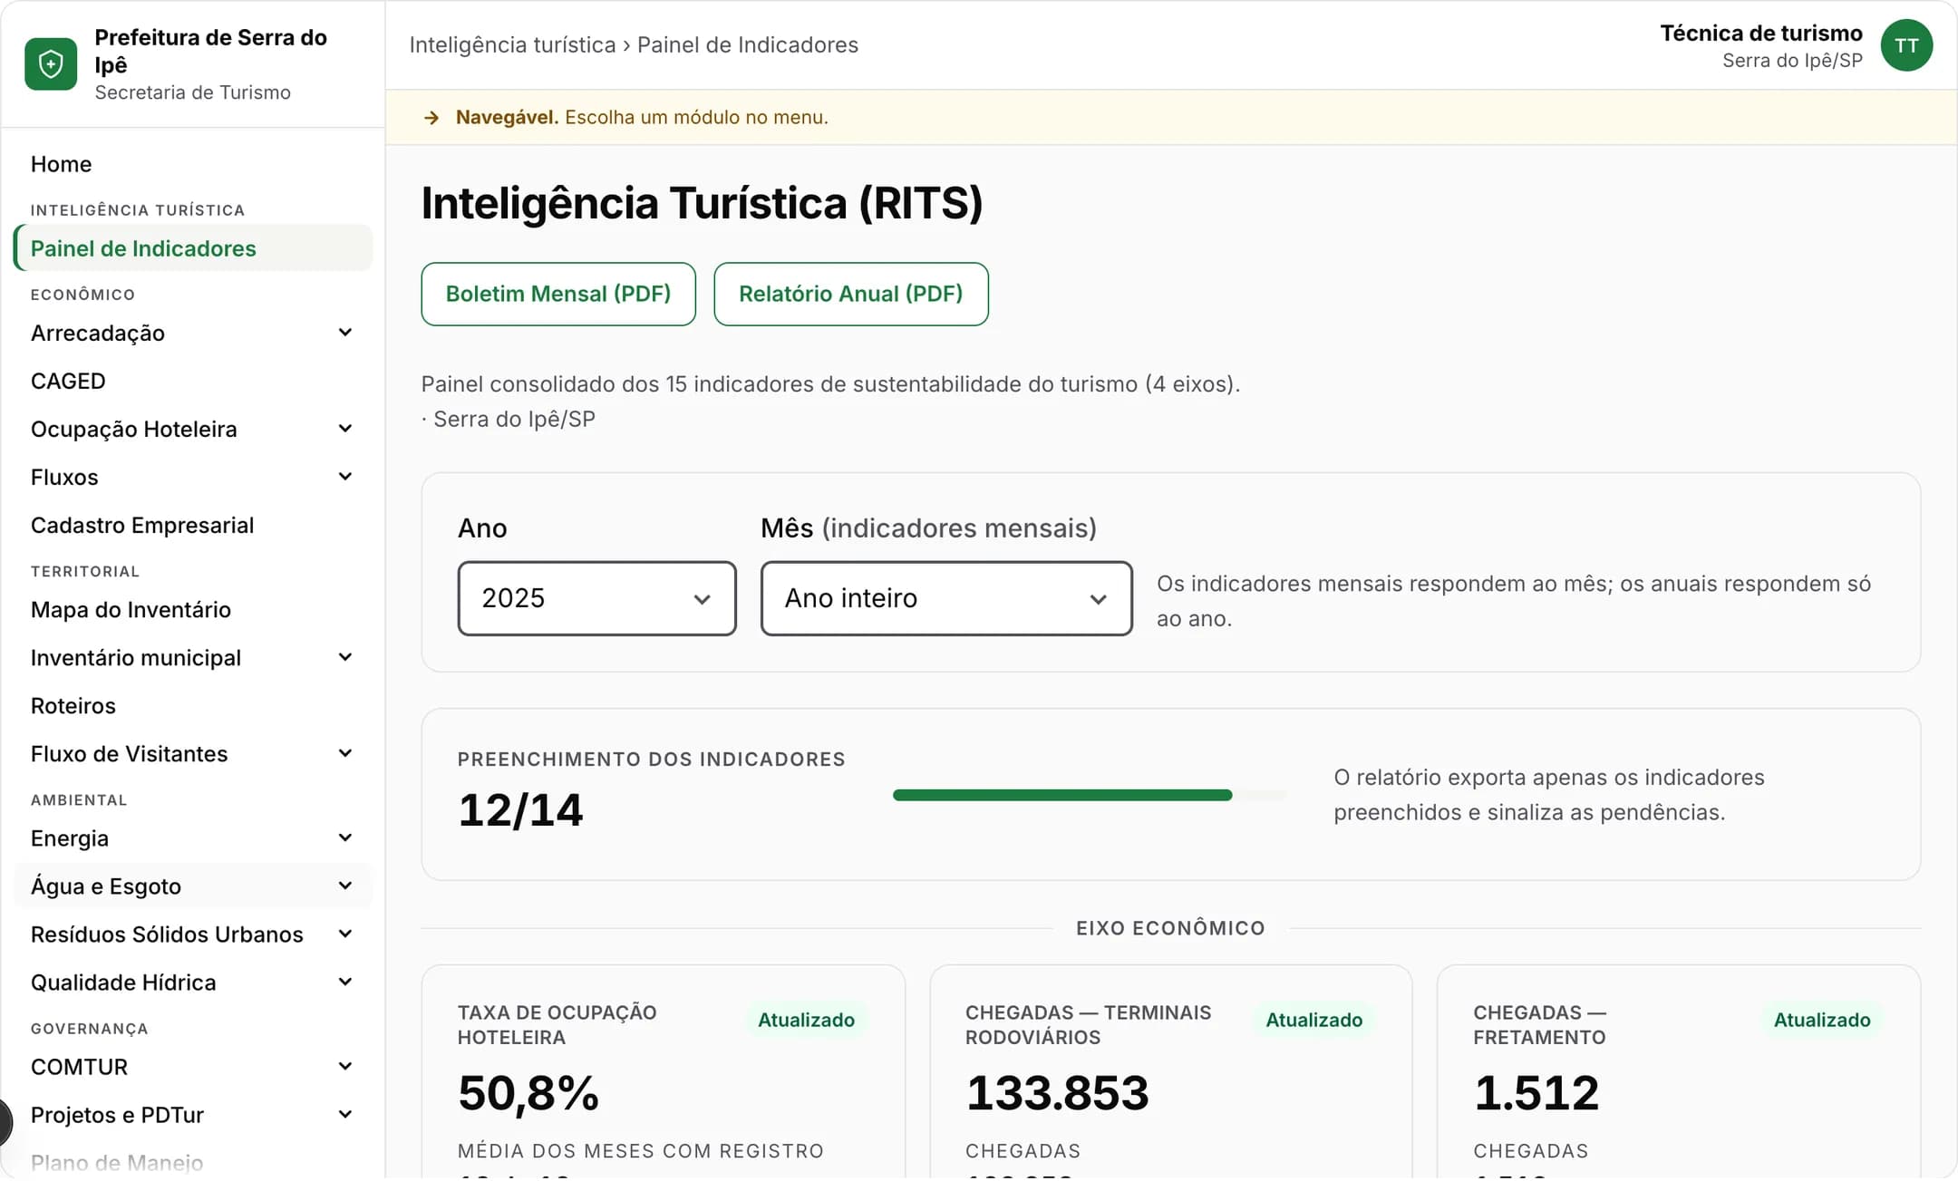The height and width of the screenshot is (1181, 1958).
Task: Expand Projetos e PDTur chevron
Action: coord(345,1114)
